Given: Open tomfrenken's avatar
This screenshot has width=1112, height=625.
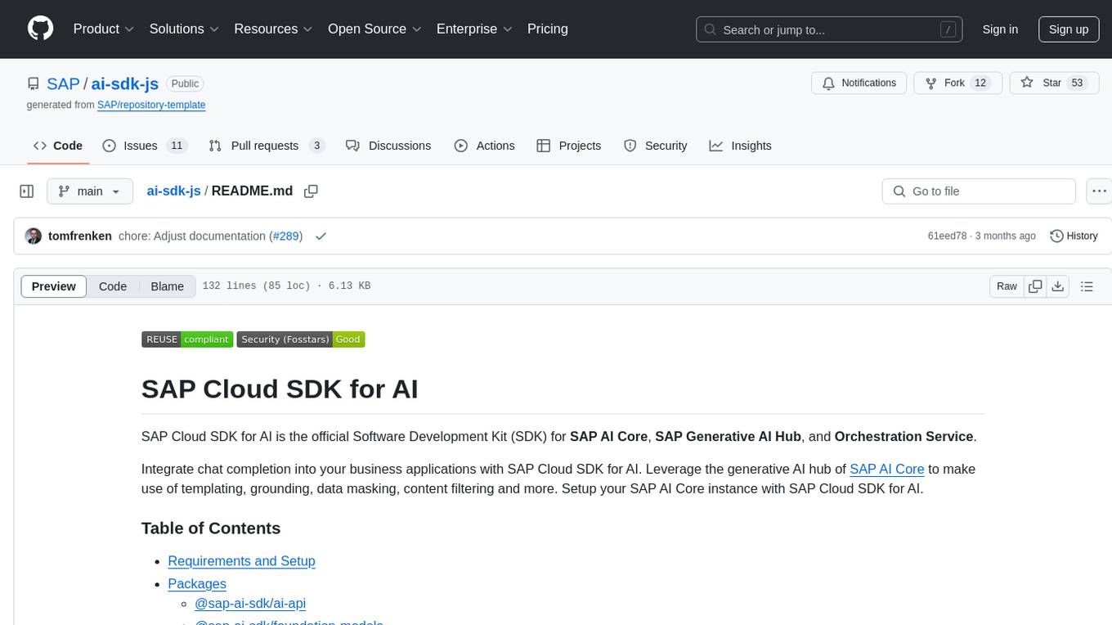Looking at the screenshot, I should (34, 236).
